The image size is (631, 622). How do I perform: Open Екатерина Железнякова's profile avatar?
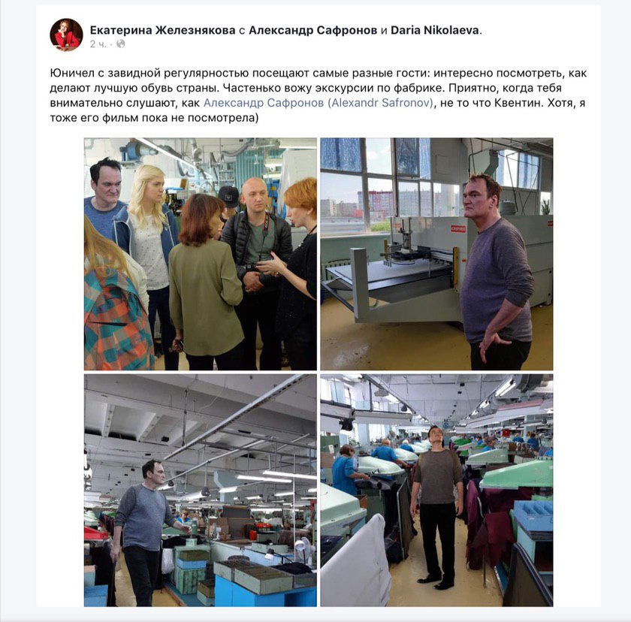tap(66, 35)
